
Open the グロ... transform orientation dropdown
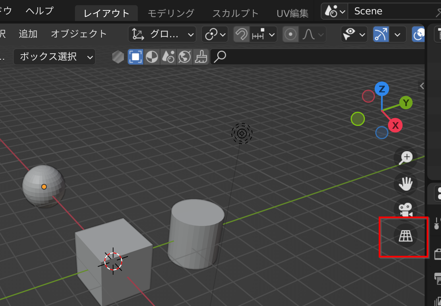[162, 35]
